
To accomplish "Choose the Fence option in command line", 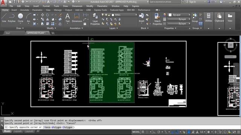I will pyautogui.click(x=47, y=127).
